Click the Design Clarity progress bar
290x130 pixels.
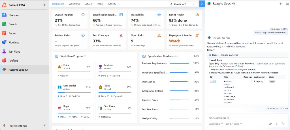point(179,118)
